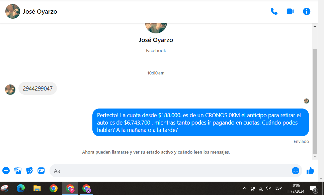The image size is (324, 195).
Task: Open the ESP language input selector
Action: point(278,188)
